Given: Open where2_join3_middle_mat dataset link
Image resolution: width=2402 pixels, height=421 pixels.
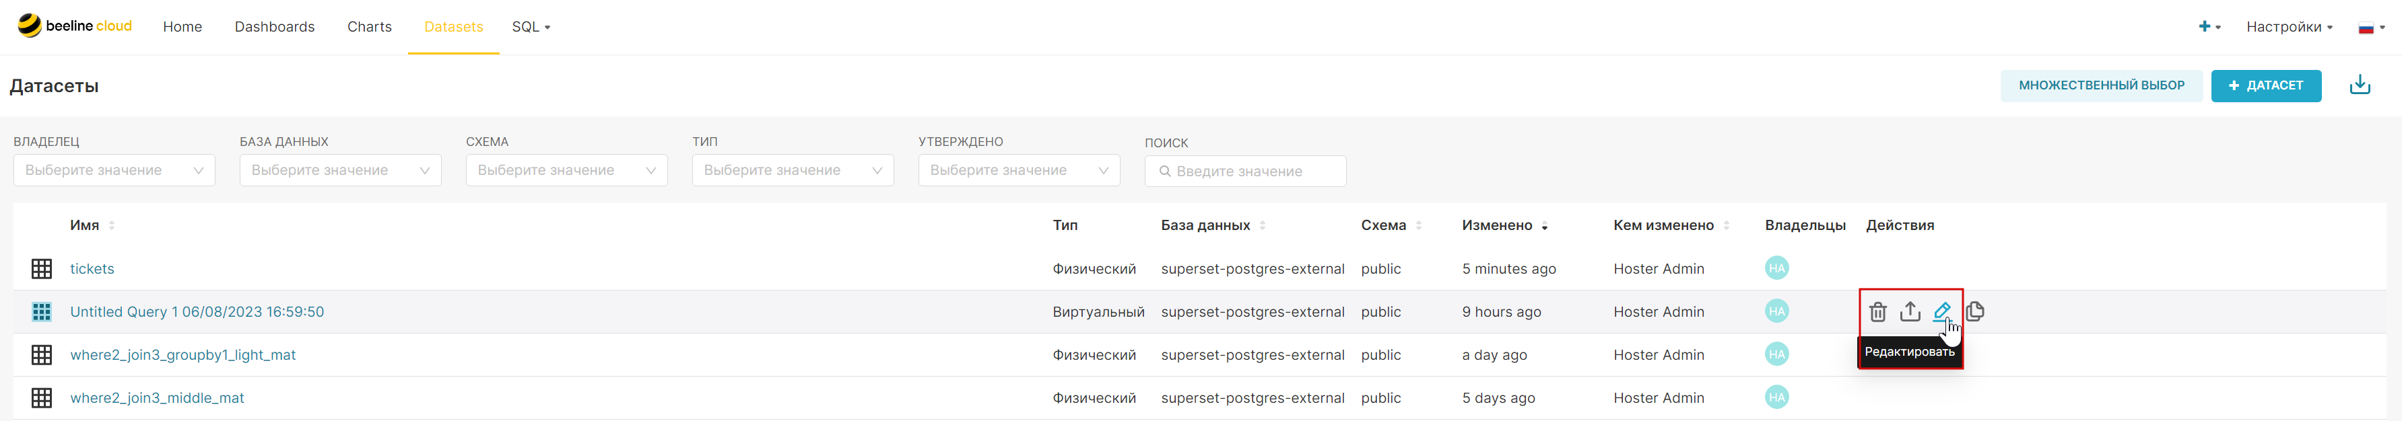Looking at the screenshot, I should point(157,397).
